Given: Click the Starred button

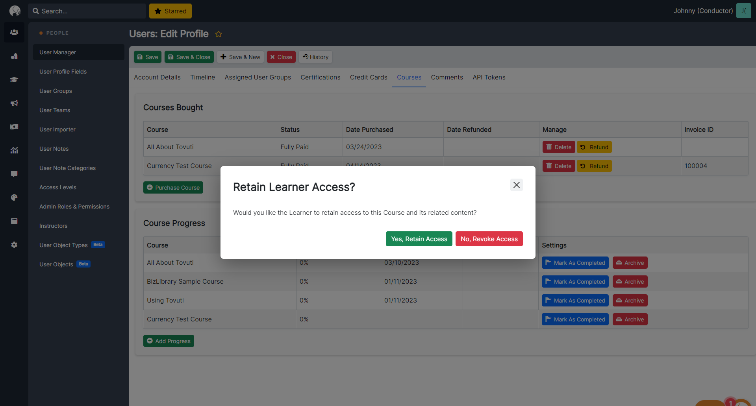Looking at the screenshot, I should point(170,11).
